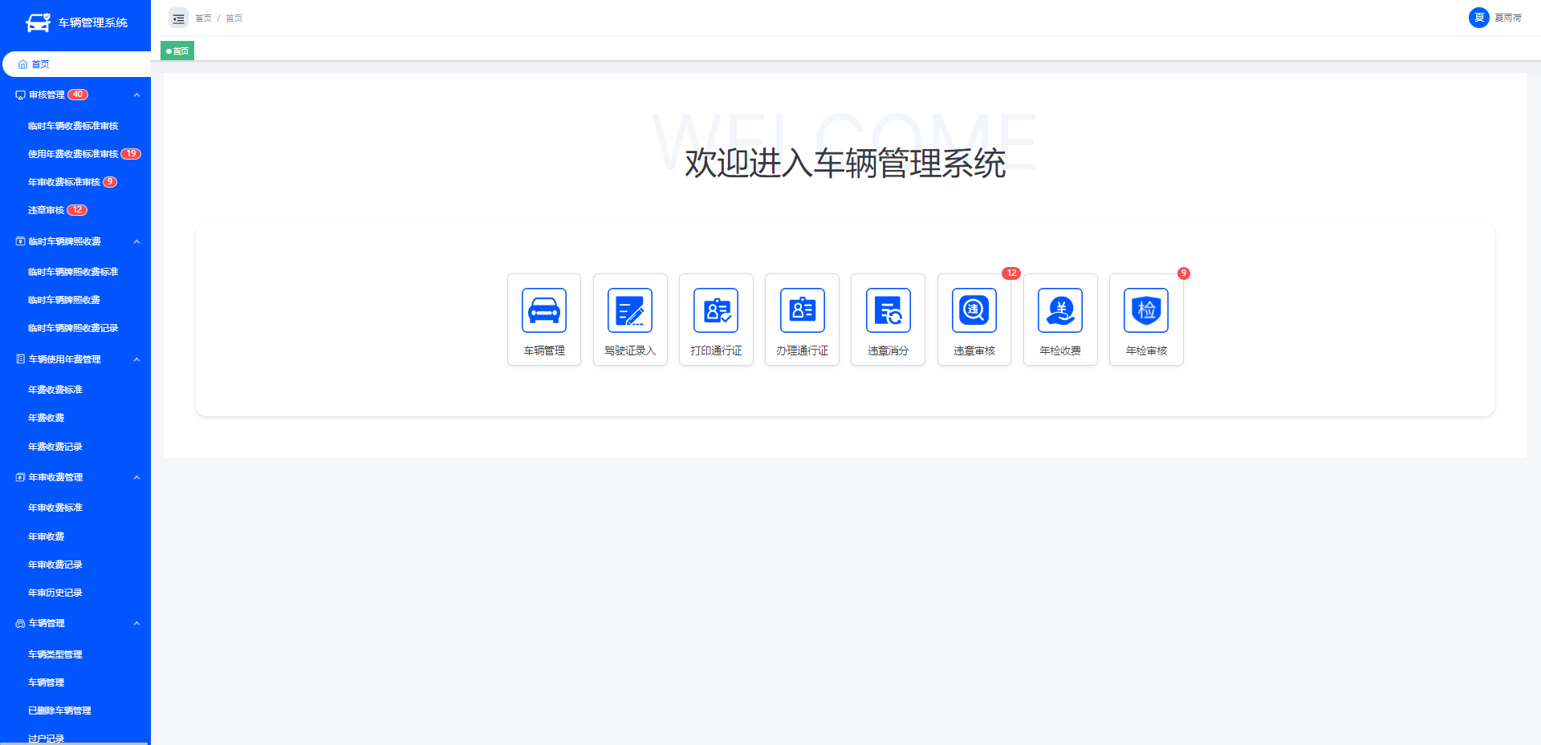This screenshot has height=745, width=1541.
Task: Open the 临时车辆牌照收费 submenu item
Action: tap(64, 300)
